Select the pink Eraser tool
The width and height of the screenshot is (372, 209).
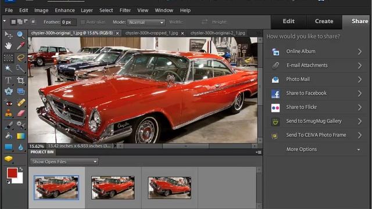tap(21, 113)
